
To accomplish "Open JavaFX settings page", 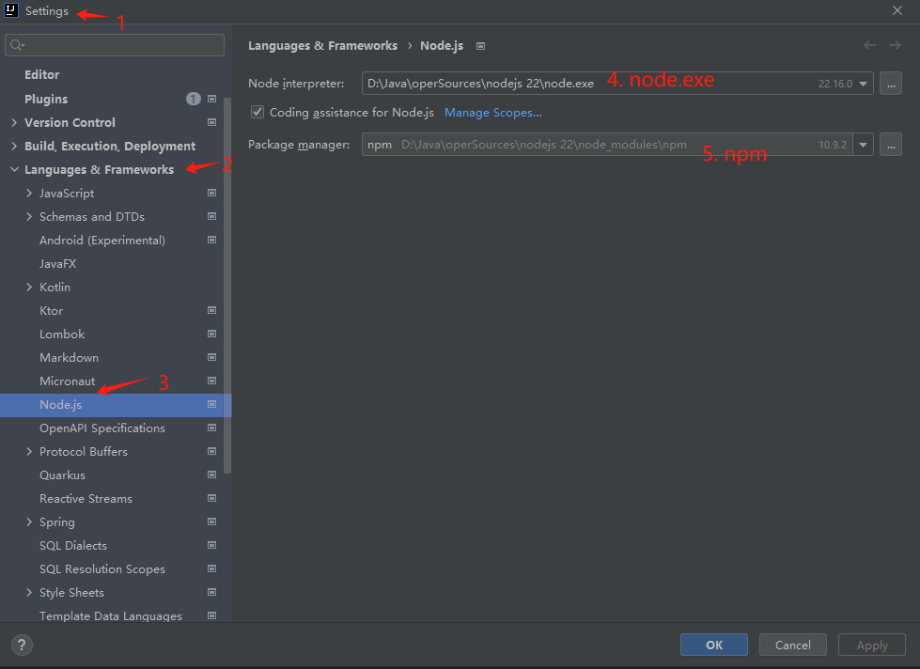I will (x=57, y=263).
